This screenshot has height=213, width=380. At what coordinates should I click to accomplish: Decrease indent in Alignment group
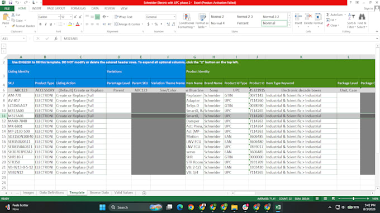[x=104, y=24]
